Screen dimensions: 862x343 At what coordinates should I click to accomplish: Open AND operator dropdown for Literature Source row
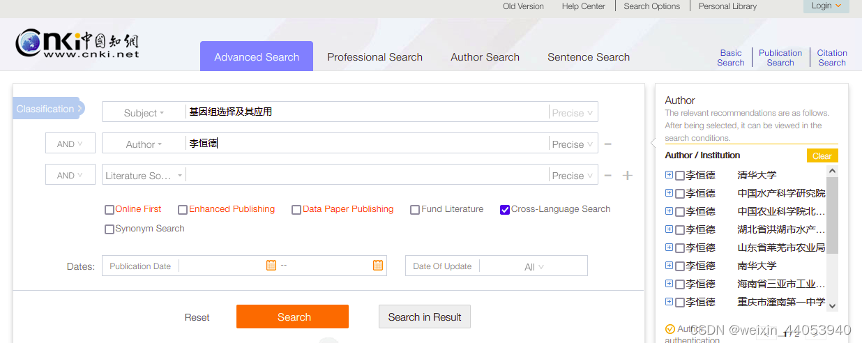(70, 175)
